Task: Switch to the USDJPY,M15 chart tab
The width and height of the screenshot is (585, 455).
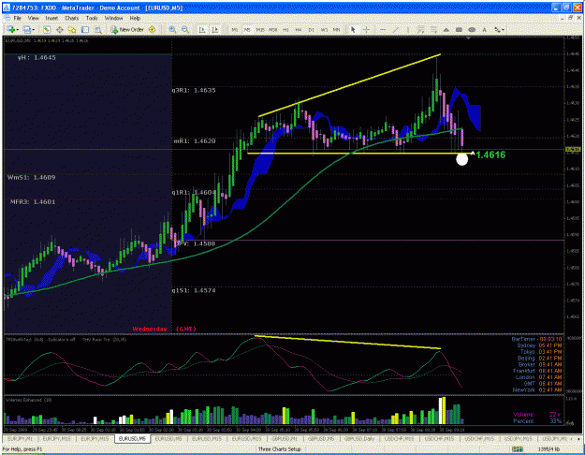Action: pyautogui.click(x=518, y=438)
